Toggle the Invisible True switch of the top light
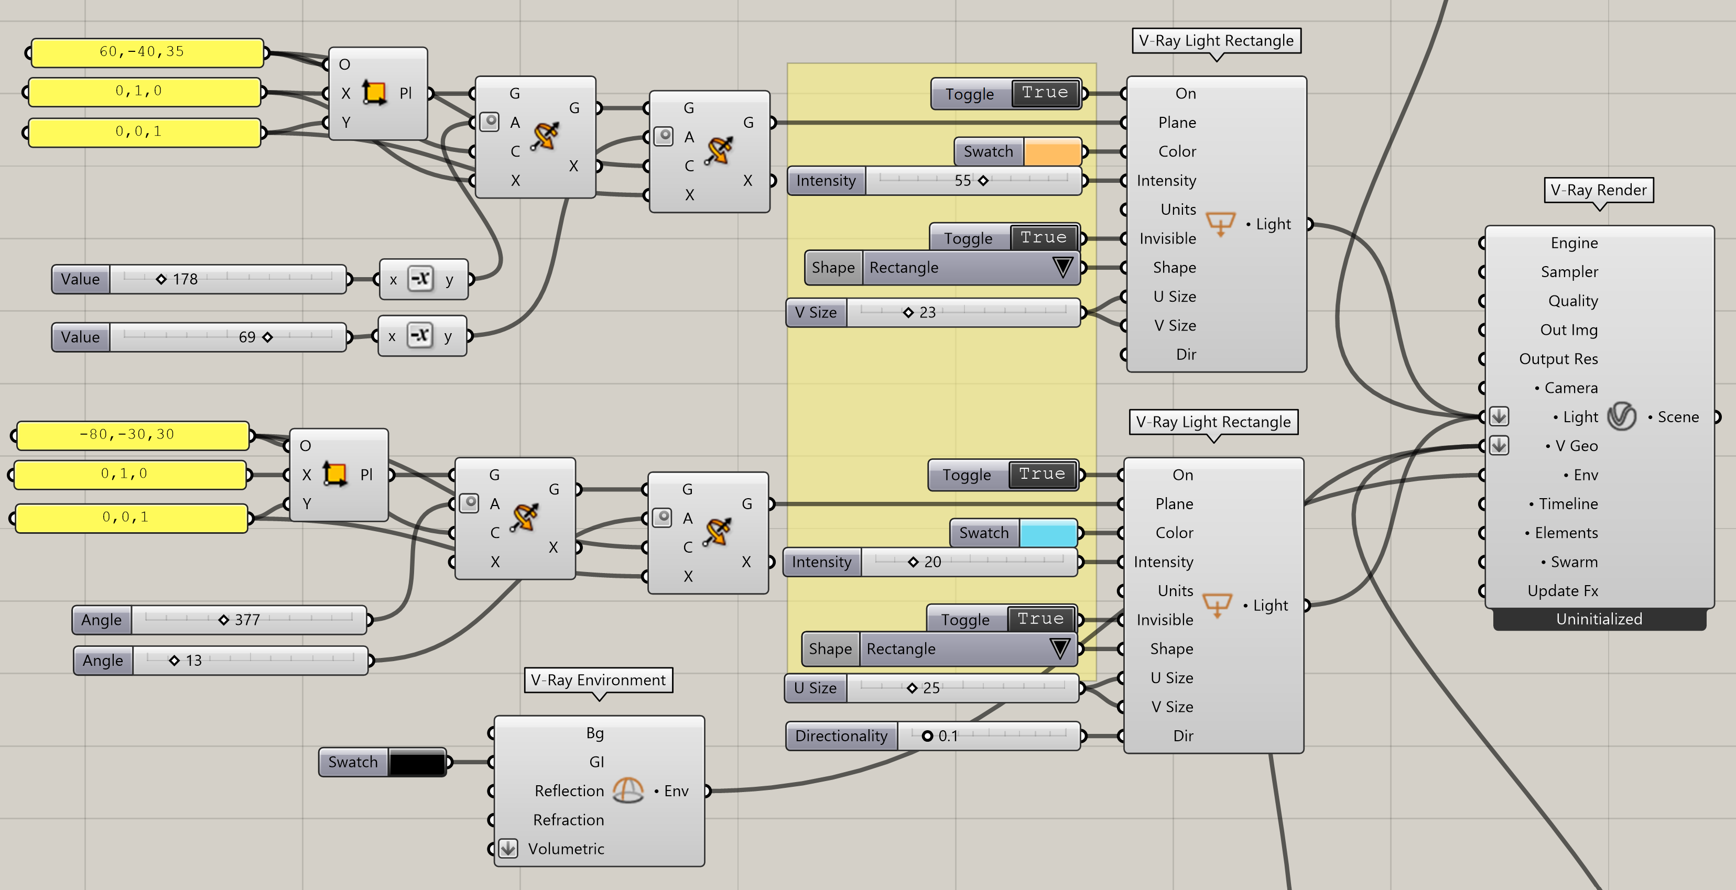Screen dimensions: 1736x890 pyautogui.click(x=1044, y=238)
